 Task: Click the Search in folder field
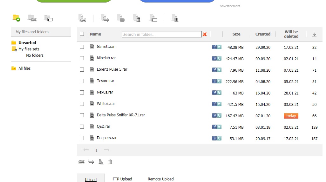[x=161, y=34]
